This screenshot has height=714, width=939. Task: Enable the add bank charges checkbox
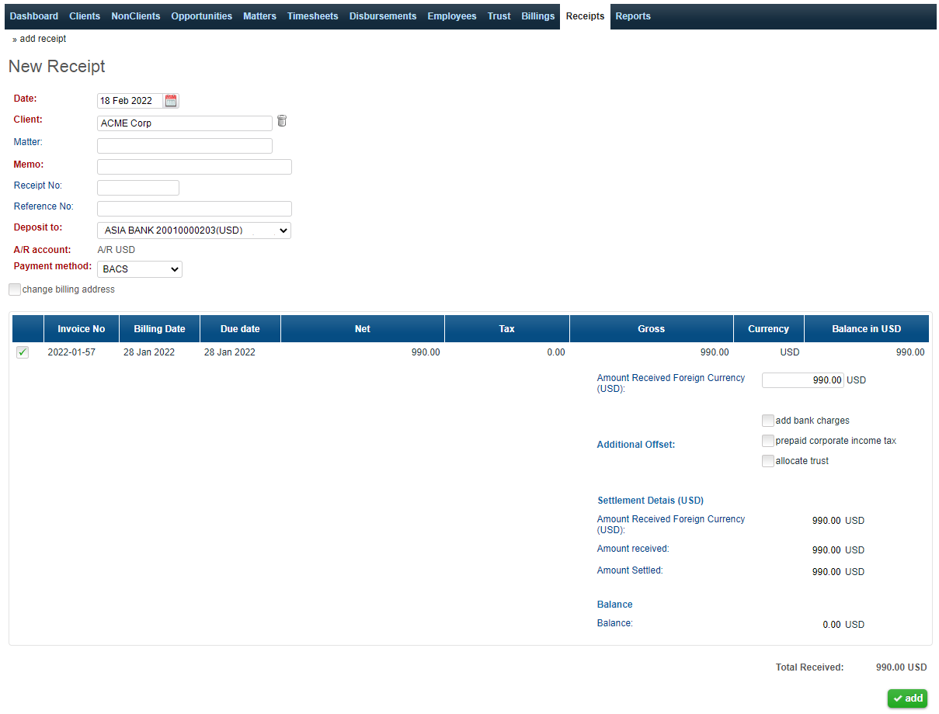click(x=768, y=421)
